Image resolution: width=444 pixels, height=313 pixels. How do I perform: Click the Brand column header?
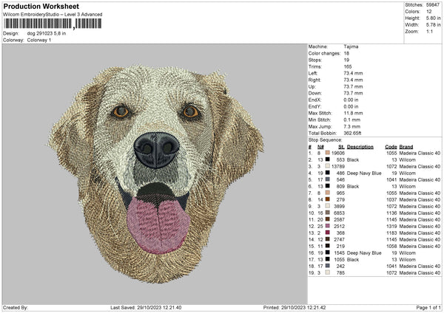point(406,146)
